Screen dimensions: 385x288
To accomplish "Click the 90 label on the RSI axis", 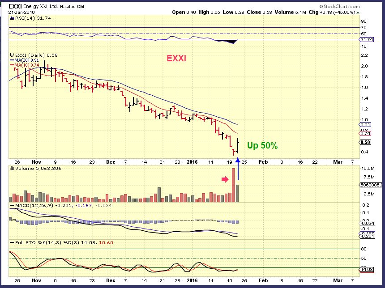I will click(364, 21).
